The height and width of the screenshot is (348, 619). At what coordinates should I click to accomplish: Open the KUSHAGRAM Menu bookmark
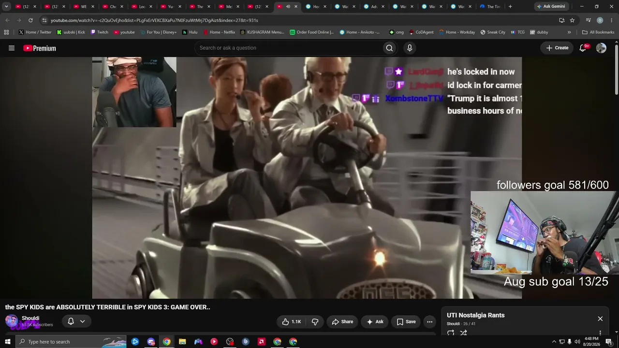click(262, 32)
